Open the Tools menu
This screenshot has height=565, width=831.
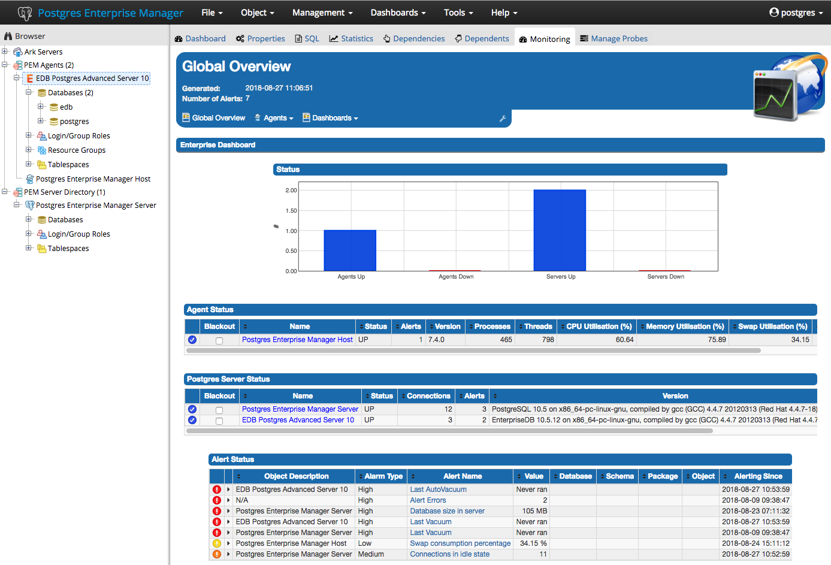tap(458, 13)
